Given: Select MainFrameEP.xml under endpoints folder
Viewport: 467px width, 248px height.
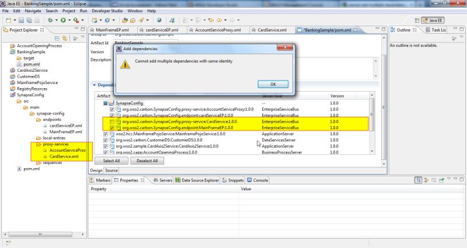Looking at the screenshot, I should tap(65, 132).
